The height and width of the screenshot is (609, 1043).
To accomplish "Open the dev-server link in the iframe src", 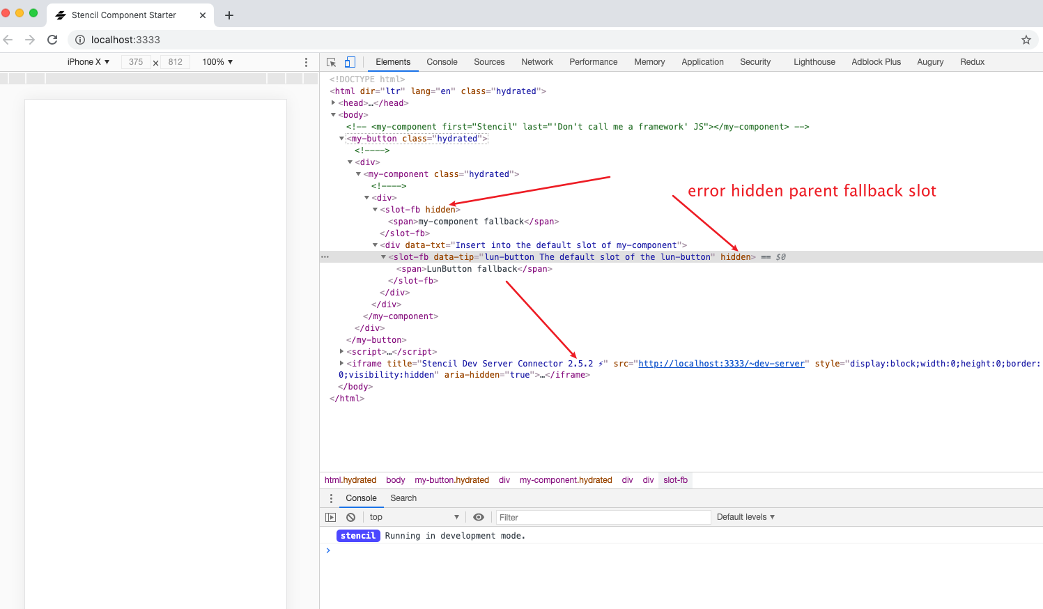I will pyautogui.click(x=722, y=363).
